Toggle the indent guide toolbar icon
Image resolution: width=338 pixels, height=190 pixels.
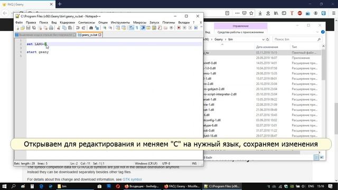pos(143,28)
